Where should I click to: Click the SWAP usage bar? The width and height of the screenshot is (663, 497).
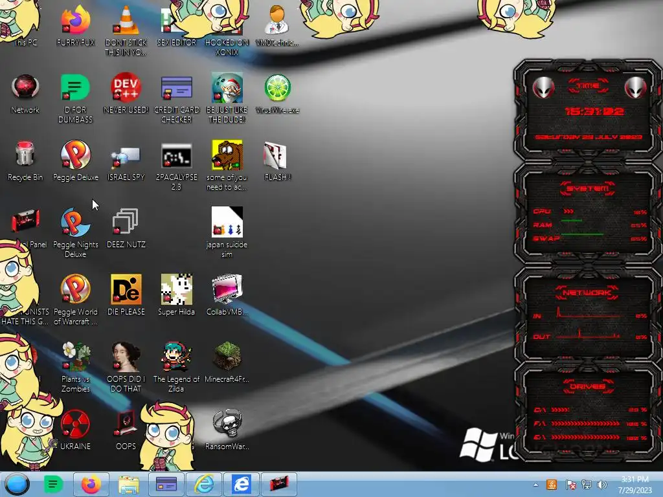589,238
